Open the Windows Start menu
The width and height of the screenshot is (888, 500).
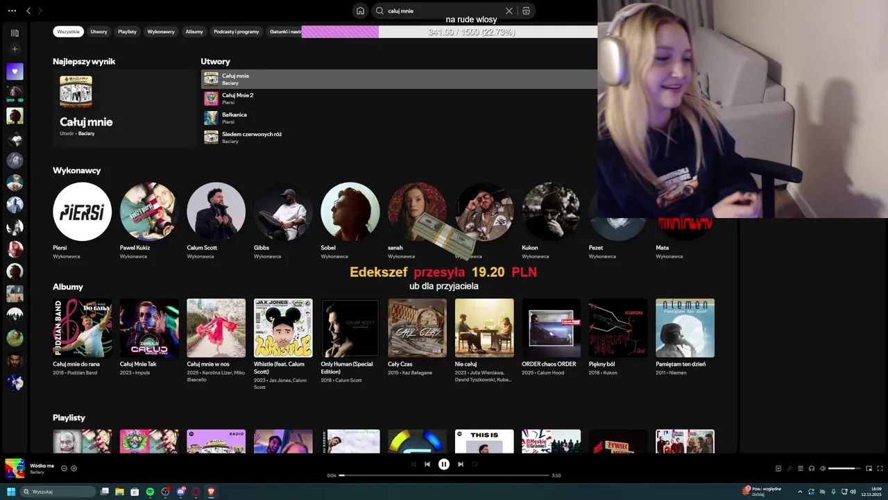coord(10,492)
